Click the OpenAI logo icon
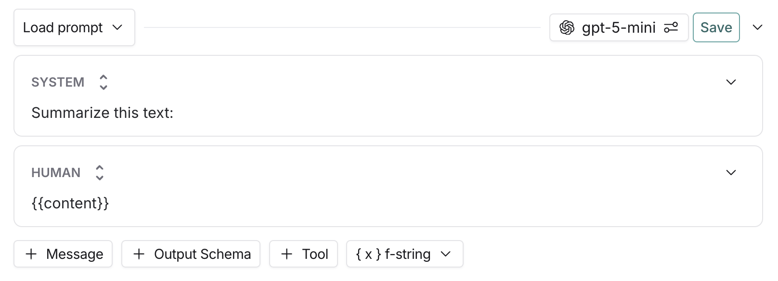Viewport: 778px width, 281px height. coord(568,27)
